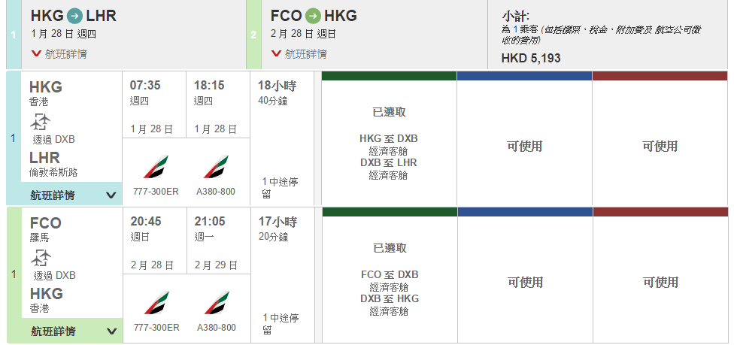Open the HKG to LHR segment tab
Screen dimensions: 734x345
[x=125, y=34]
